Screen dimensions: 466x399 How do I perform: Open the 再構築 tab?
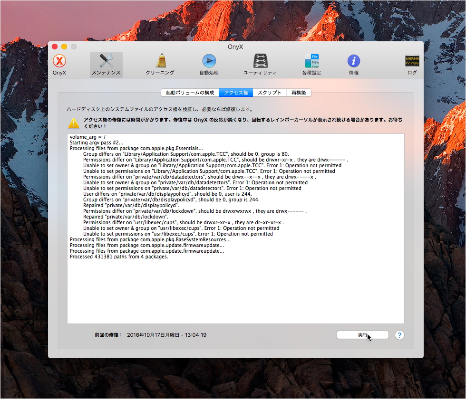click(x=299, y=93)
